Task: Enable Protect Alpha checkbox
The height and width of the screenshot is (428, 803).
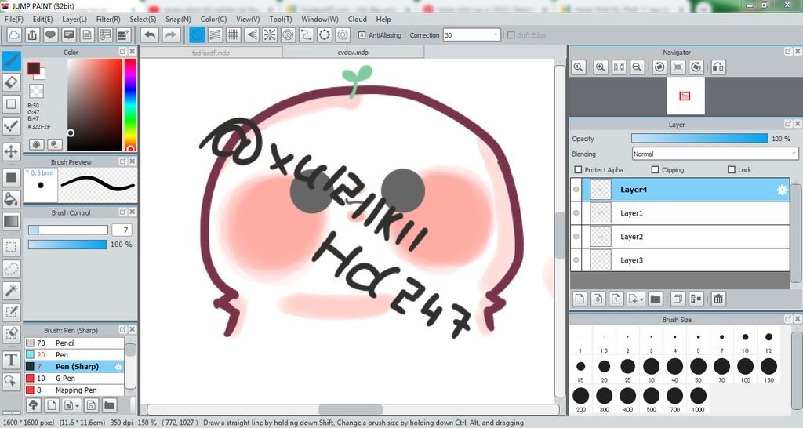Action: point(578,169)
